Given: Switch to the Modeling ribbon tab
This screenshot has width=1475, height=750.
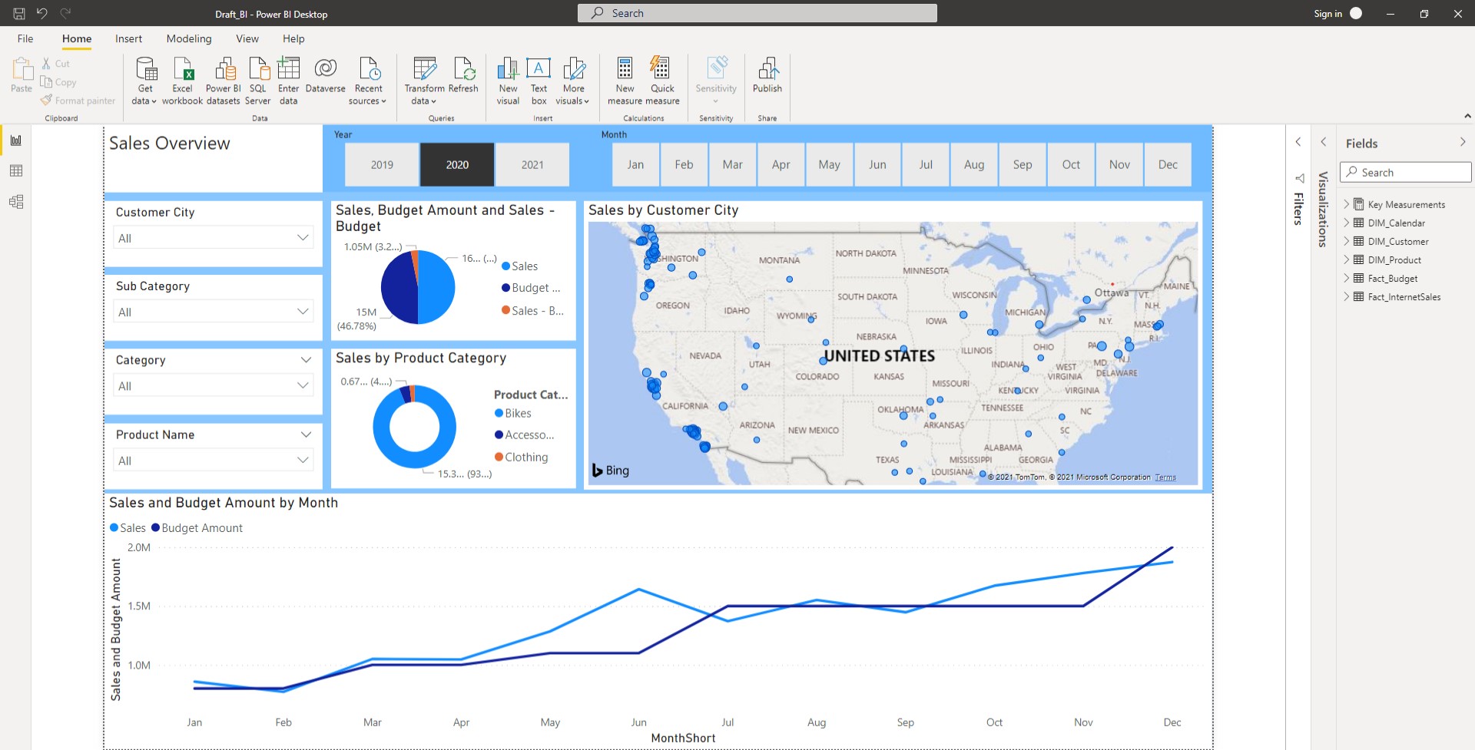Looking at the screenshot, I should [x=189, y=38].
